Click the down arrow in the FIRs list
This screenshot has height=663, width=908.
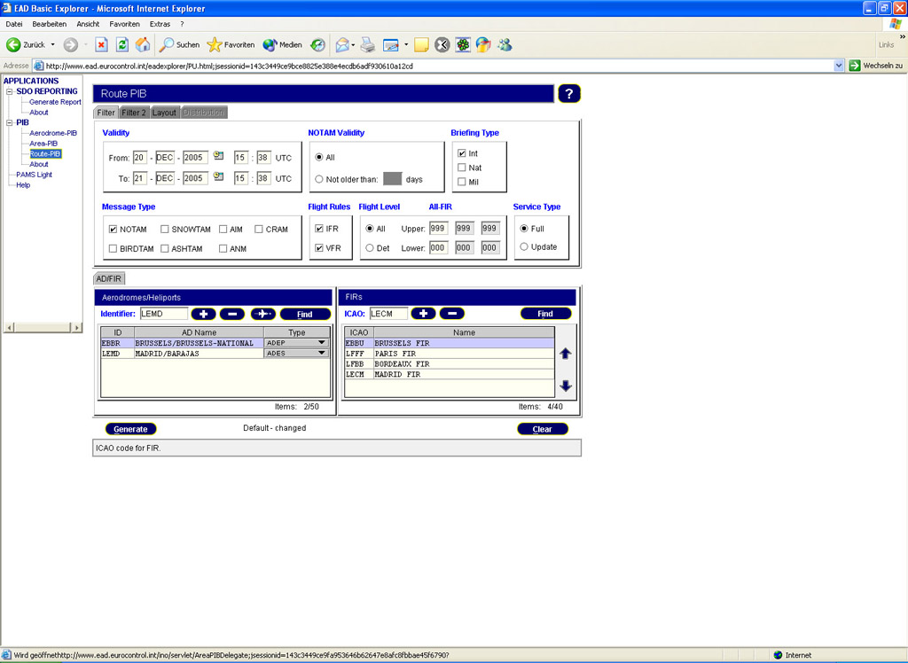[x=566, y=387]
